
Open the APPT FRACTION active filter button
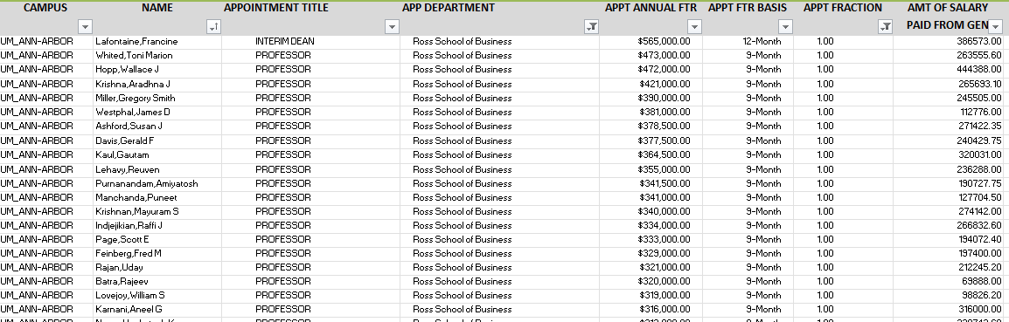(x=886, y=27)
